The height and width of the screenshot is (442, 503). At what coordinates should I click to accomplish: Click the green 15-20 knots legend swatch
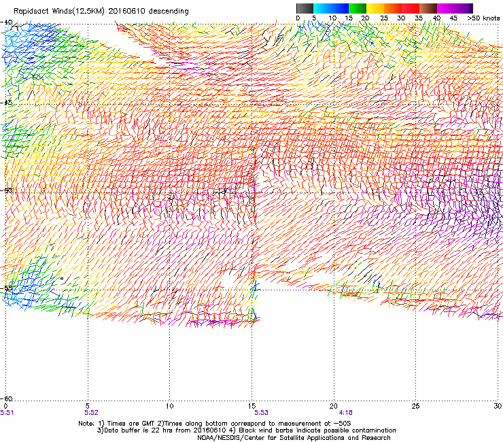tap(358, 8)
